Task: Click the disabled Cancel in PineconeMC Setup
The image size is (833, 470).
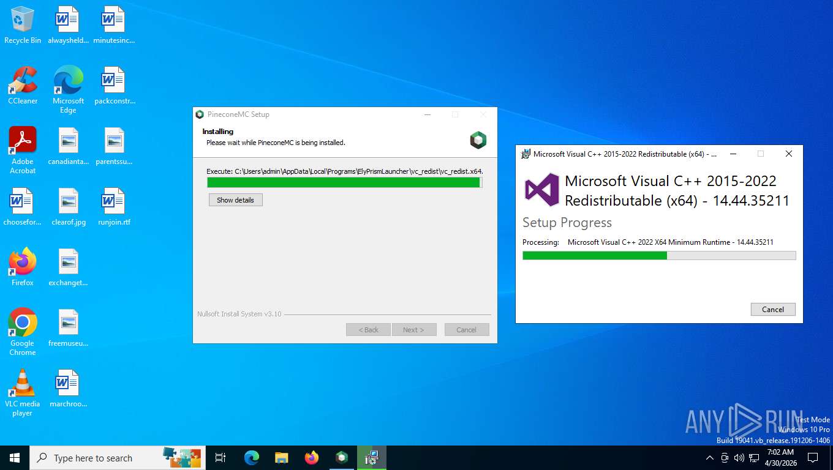Action: 467,330
